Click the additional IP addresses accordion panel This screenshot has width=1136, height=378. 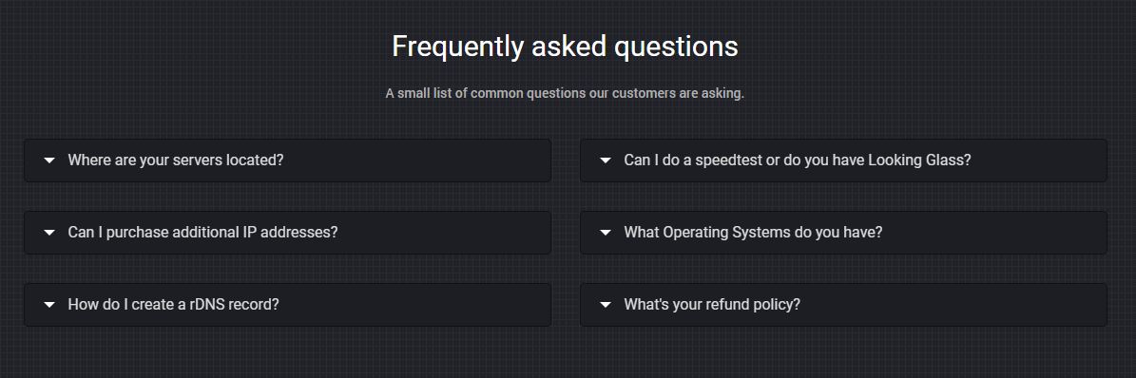288,233
